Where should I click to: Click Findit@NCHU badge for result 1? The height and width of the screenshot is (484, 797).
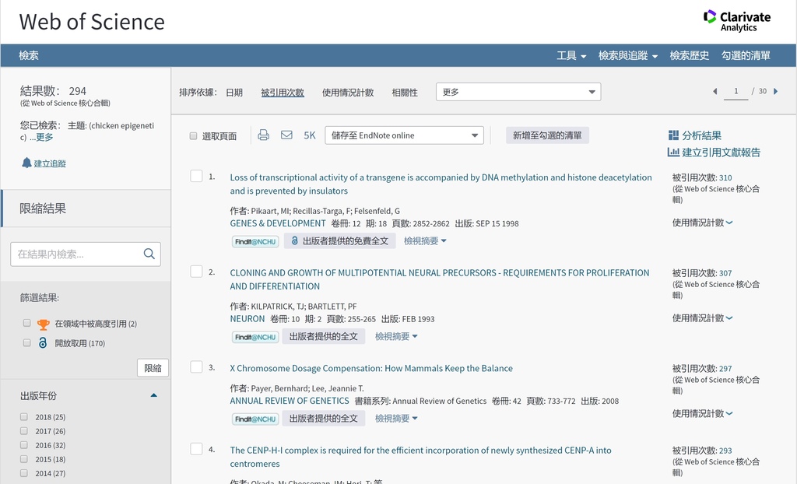click(255, 241)
